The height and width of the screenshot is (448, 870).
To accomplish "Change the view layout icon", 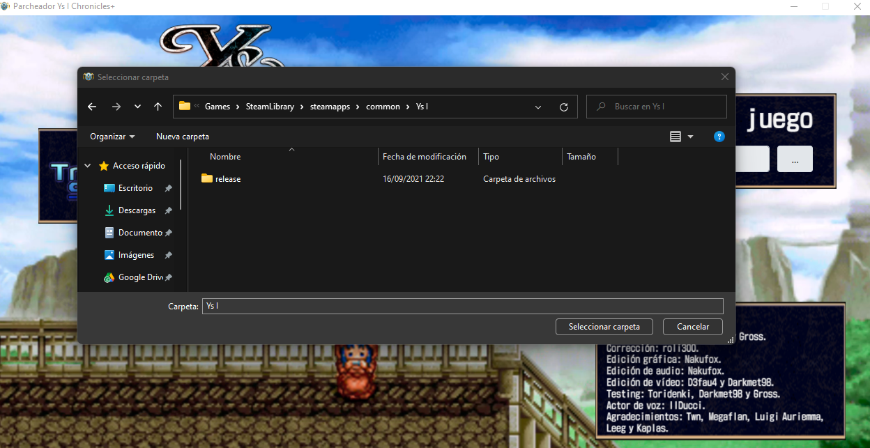I will 675,137.
